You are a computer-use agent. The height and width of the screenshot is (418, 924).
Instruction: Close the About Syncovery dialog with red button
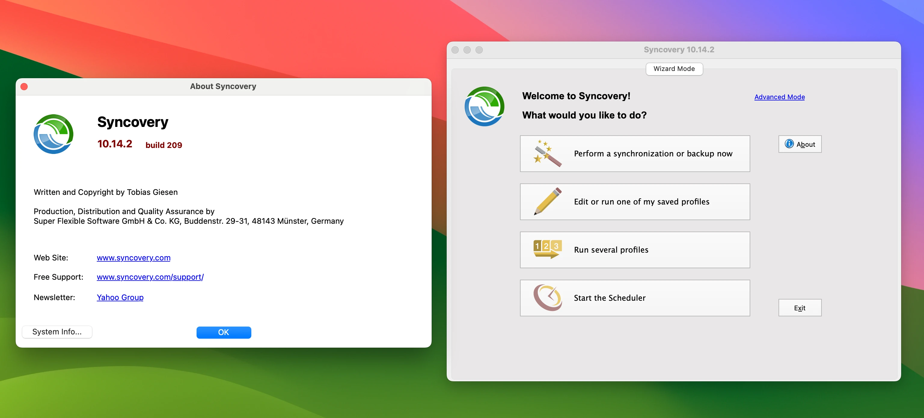(x=24, y=87)
